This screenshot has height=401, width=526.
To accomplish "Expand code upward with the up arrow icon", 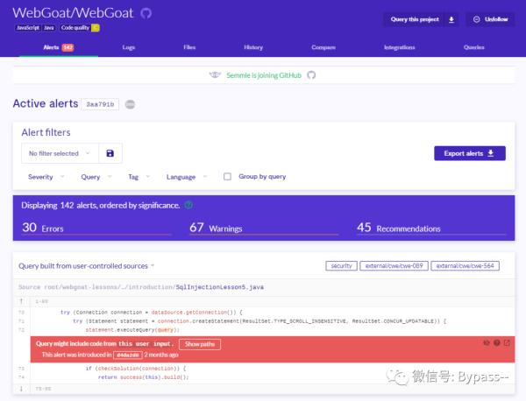I will tap(21, 301).
